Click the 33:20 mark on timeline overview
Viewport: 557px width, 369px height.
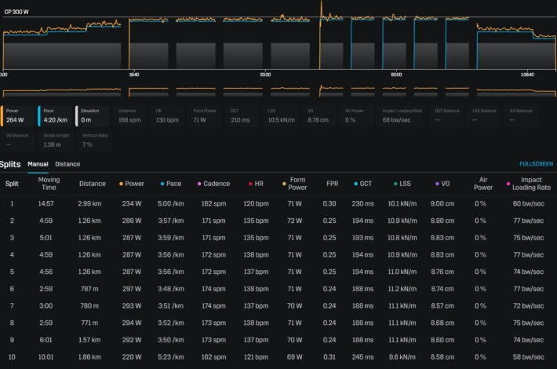[x=265, y=75]
